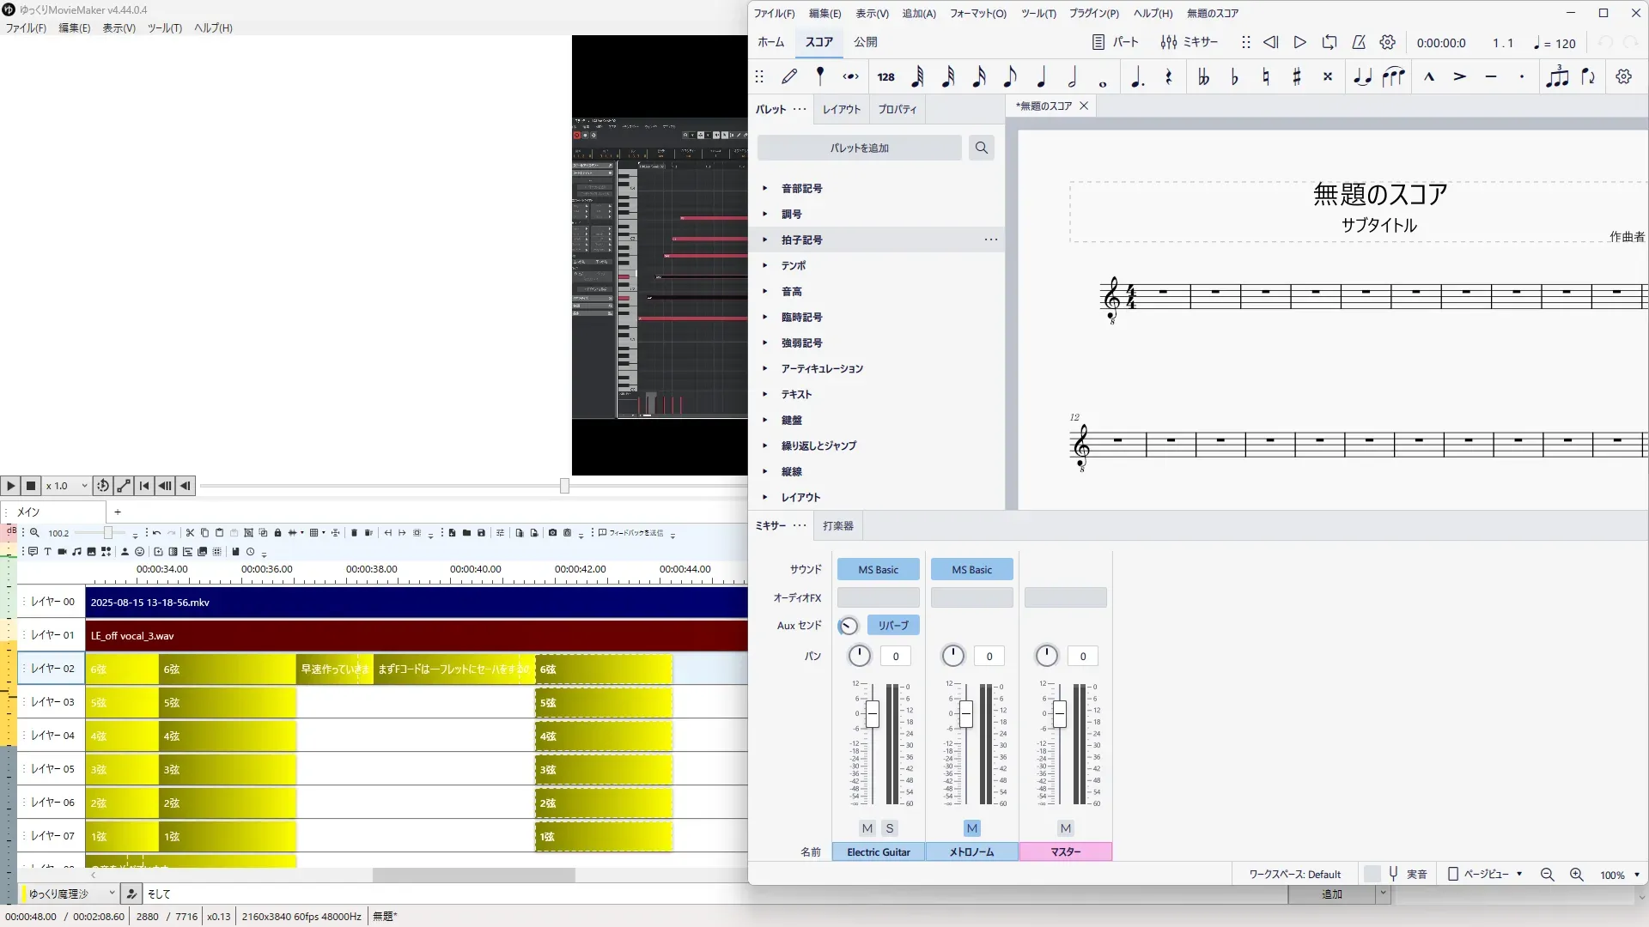Mute the Electric Guitar channel
1649x927 pixels.
coord(867,828)
